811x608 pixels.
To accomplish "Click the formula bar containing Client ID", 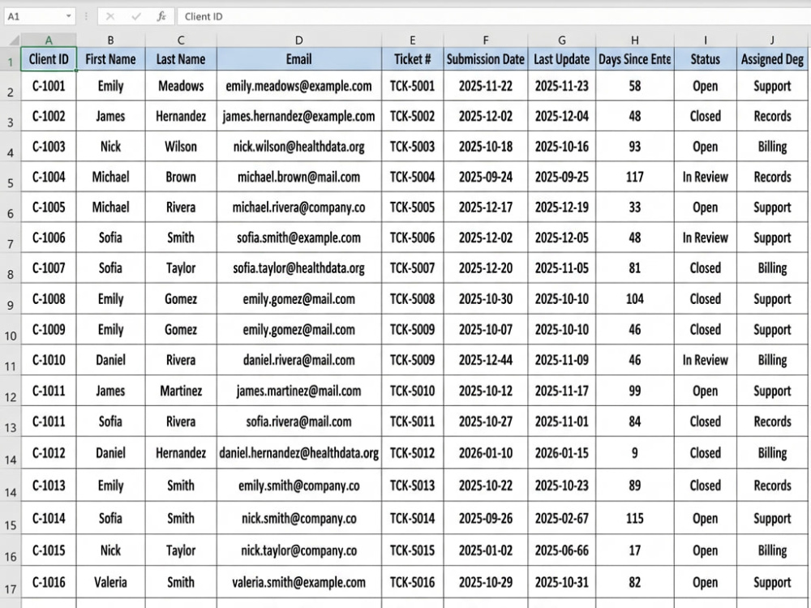I will (493, 16).
